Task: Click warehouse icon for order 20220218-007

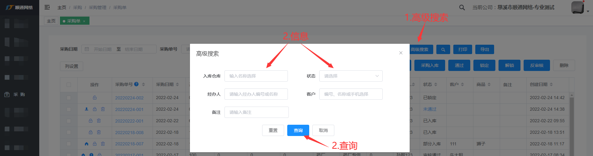Action: pyautogui.click(x=86, y=144)
